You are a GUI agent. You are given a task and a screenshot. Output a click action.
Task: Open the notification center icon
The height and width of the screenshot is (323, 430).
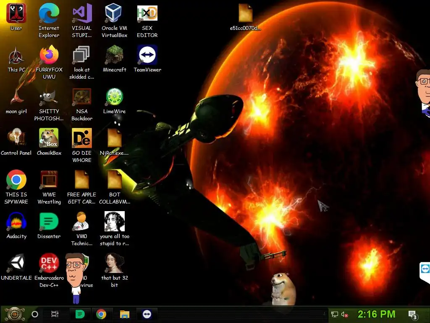click(x=412, y=315)
